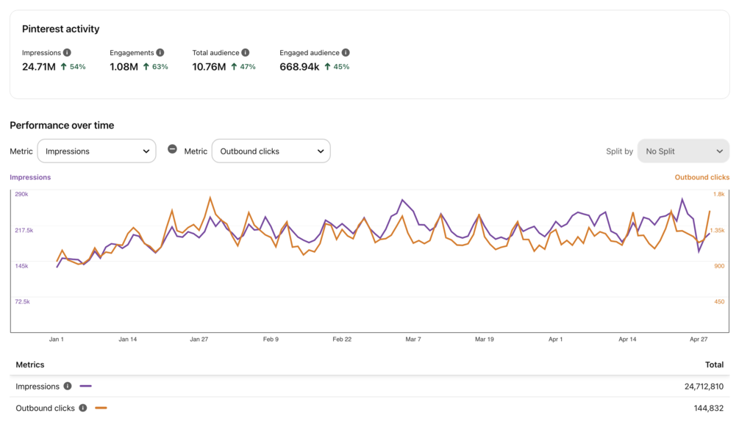Remove the second metric with minus icon

[172, 149]
